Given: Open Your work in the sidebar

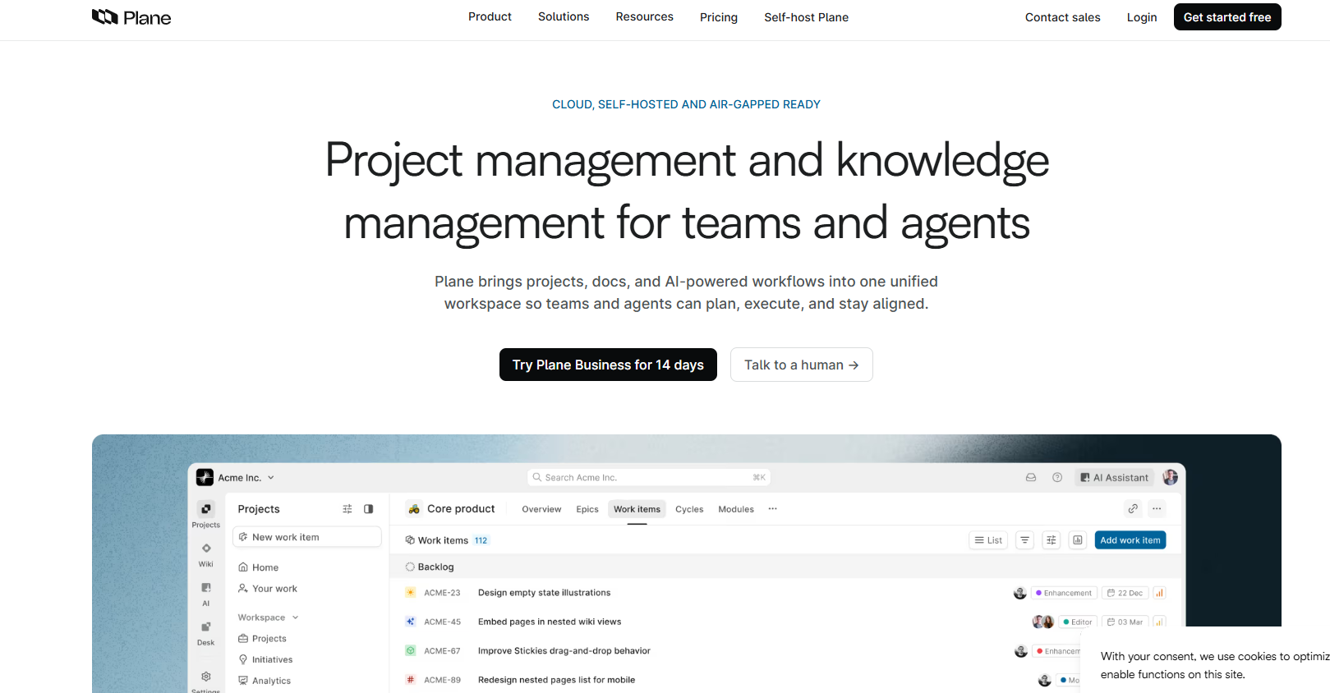Looking at the screenshot, I should [268, 589].
